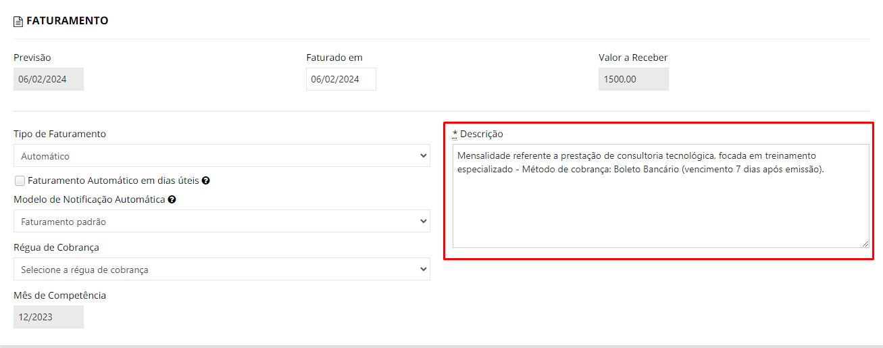Click the Modelo de Notificação Automática label
The width and height of the screenshot is (883, 348).
89,199
